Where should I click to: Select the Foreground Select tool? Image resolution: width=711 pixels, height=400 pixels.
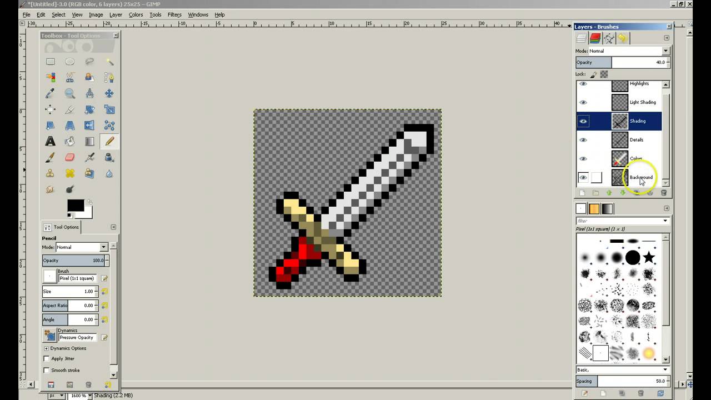pyautogui.click(x=89, y=78)
